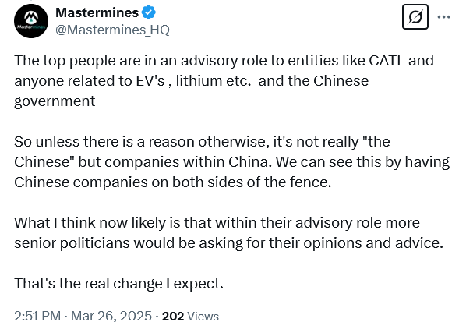This screenshot has width=466, height=329.
Task: Visit the @Mastermines_HQ handle link
Action: pyautogui.click(x=112, y=30)
